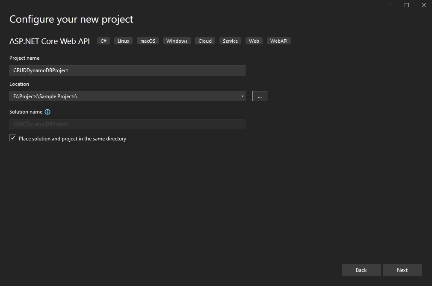Click the 'Solution name' label

[26, 112]
